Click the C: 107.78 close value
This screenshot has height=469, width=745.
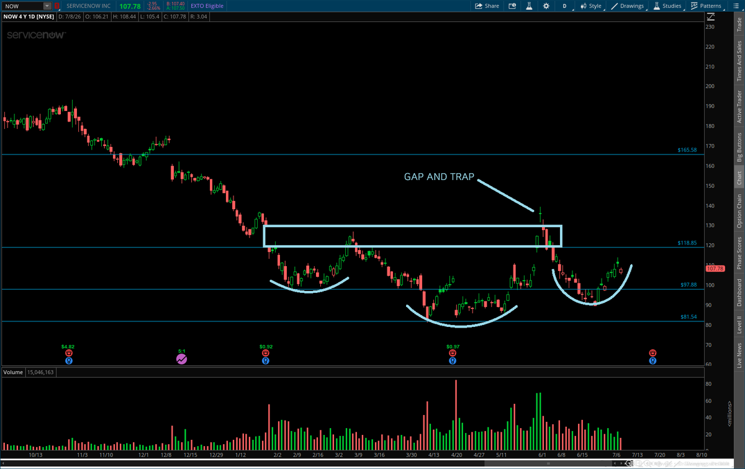coord(176,17)
